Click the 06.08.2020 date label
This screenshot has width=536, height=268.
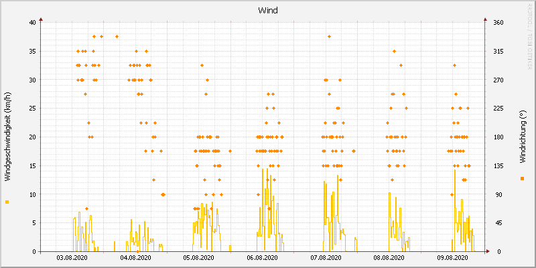[262, 258]
